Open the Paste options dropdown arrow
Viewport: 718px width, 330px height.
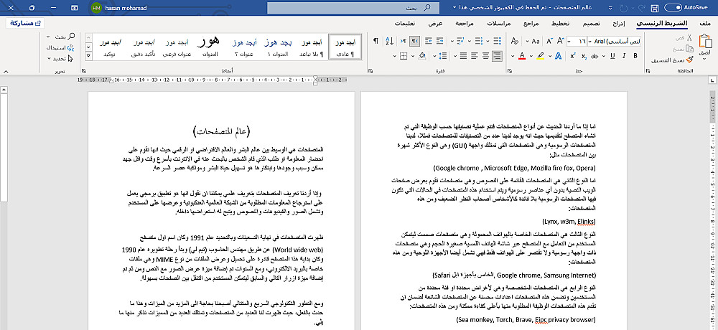click(705, 59)
